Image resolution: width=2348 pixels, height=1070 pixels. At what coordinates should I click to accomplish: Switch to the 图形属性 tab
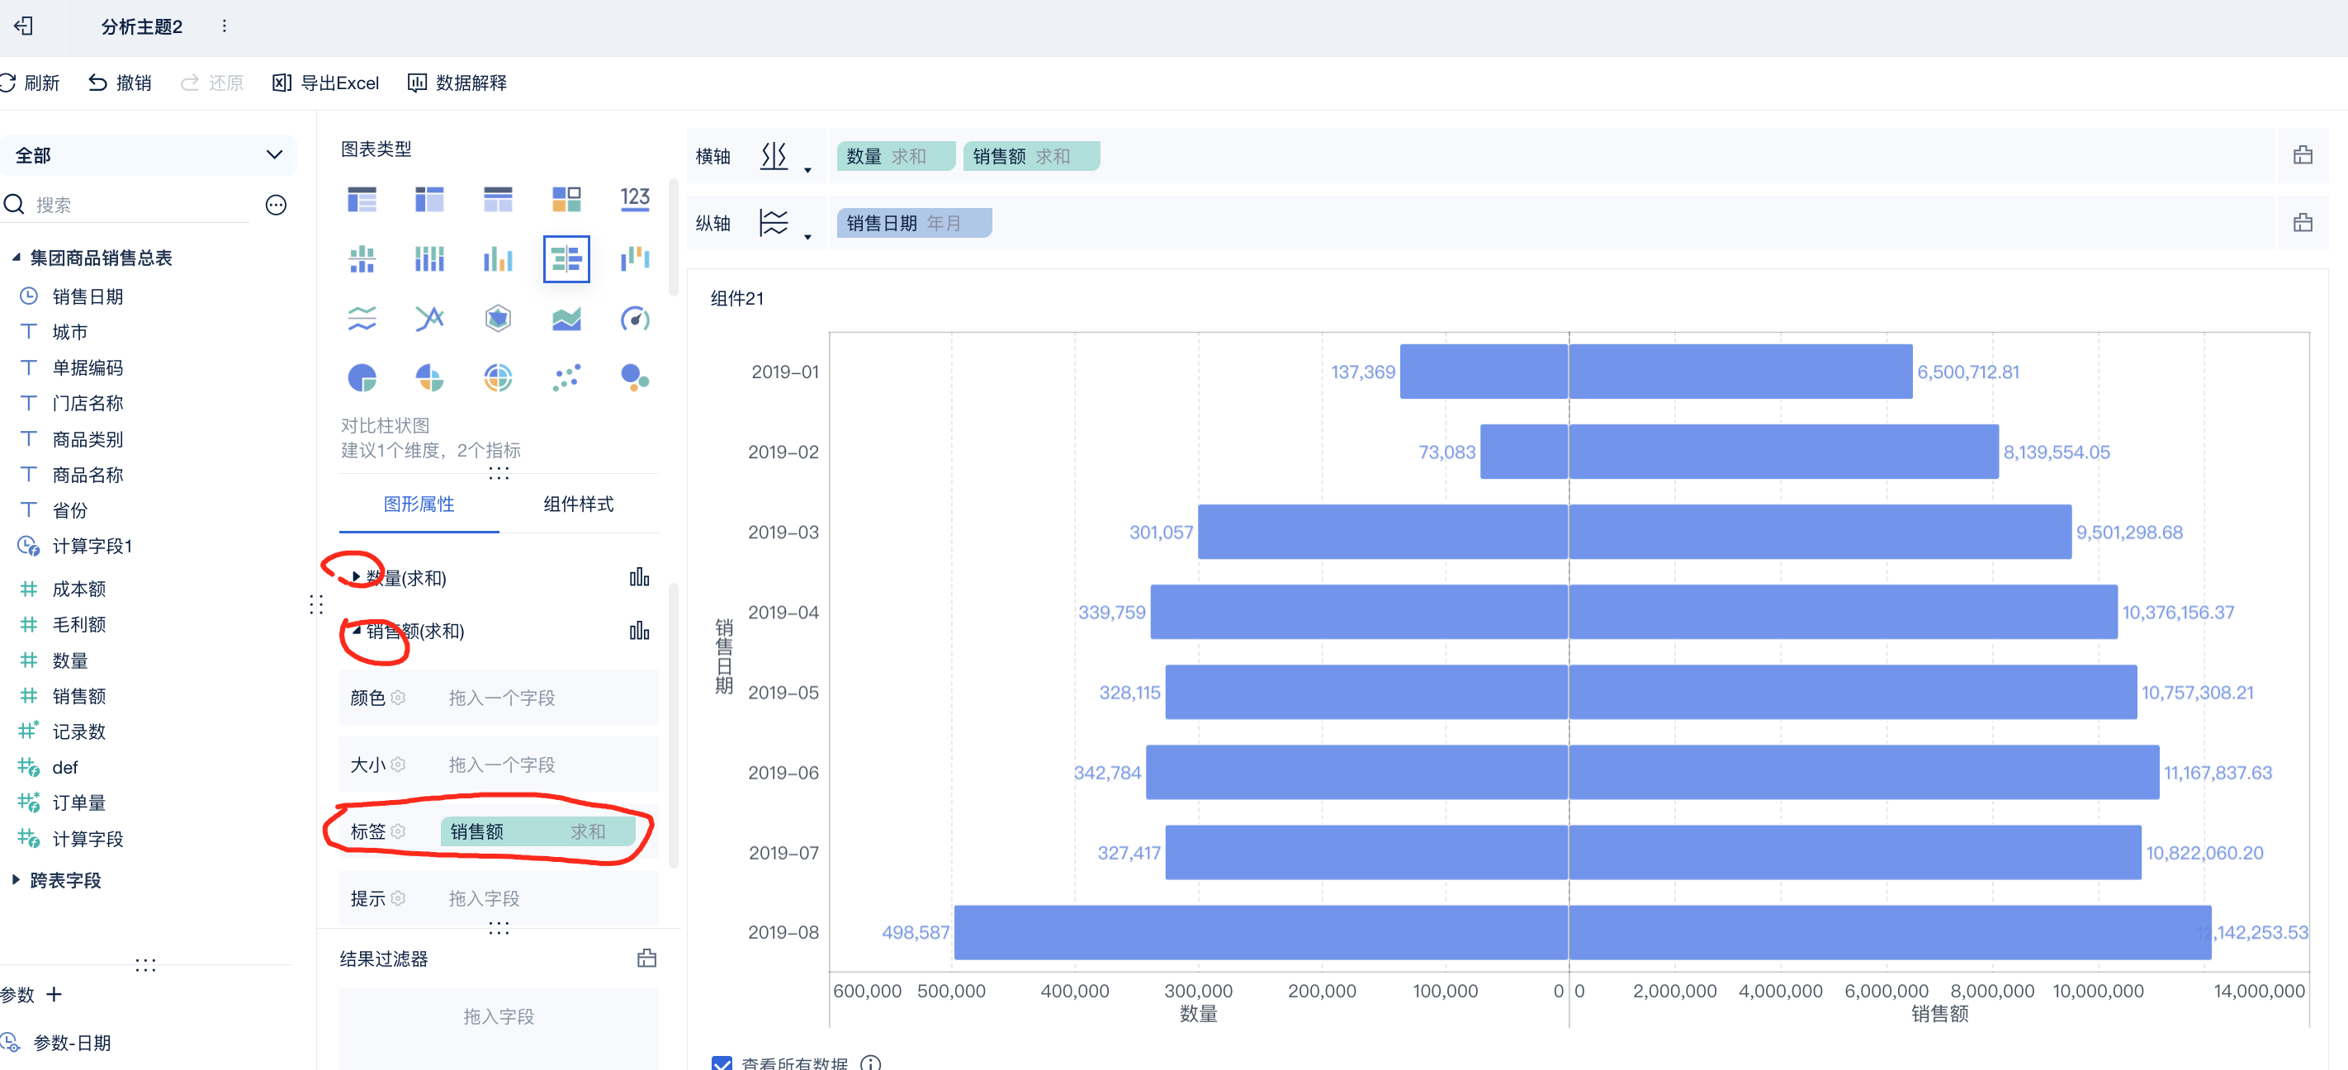pyautogui.click(x=419, y=504)
